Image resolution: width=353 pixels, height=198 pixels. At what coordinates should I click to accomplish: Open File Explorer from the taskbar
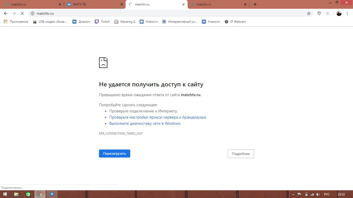coord(16,194)
